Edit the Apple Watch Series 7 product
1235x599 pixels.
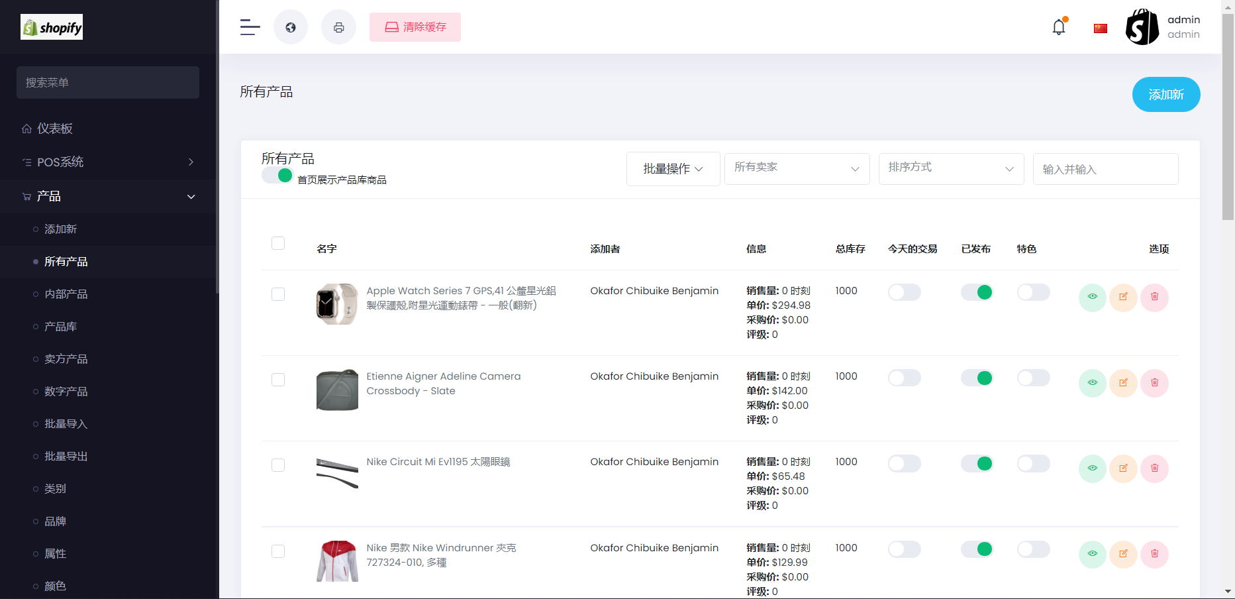click(1124, 297)
